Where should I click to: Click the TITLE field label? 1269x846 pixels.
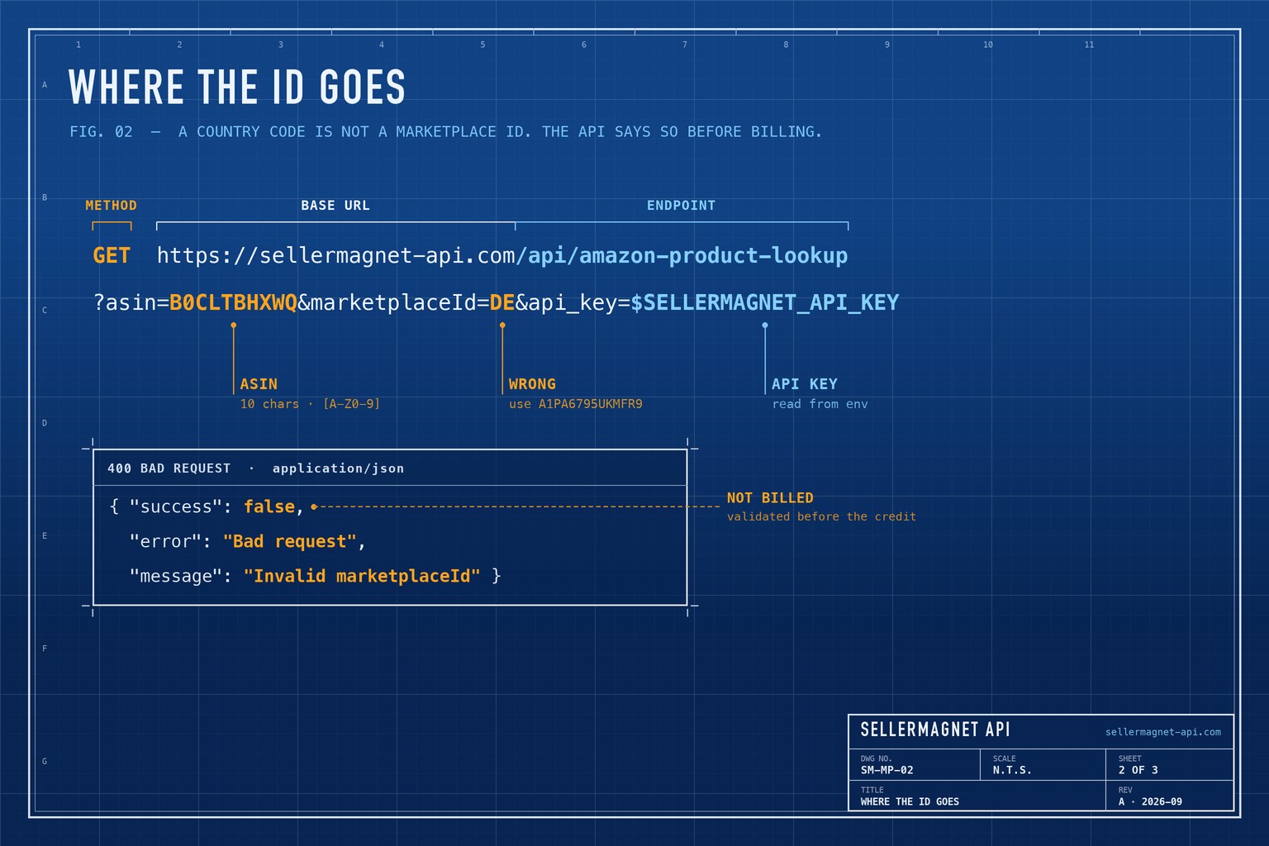point(872,790)
